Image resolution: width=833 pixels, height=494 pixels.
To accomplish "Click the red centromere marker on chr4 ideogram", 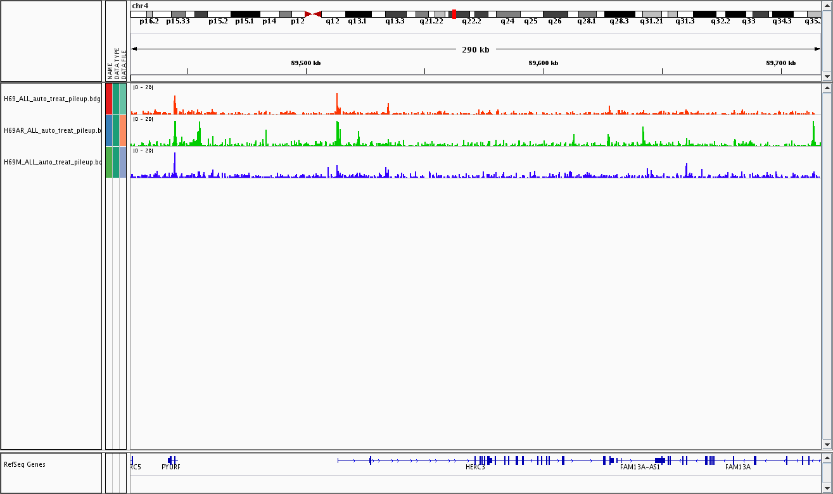I will 313,14.
